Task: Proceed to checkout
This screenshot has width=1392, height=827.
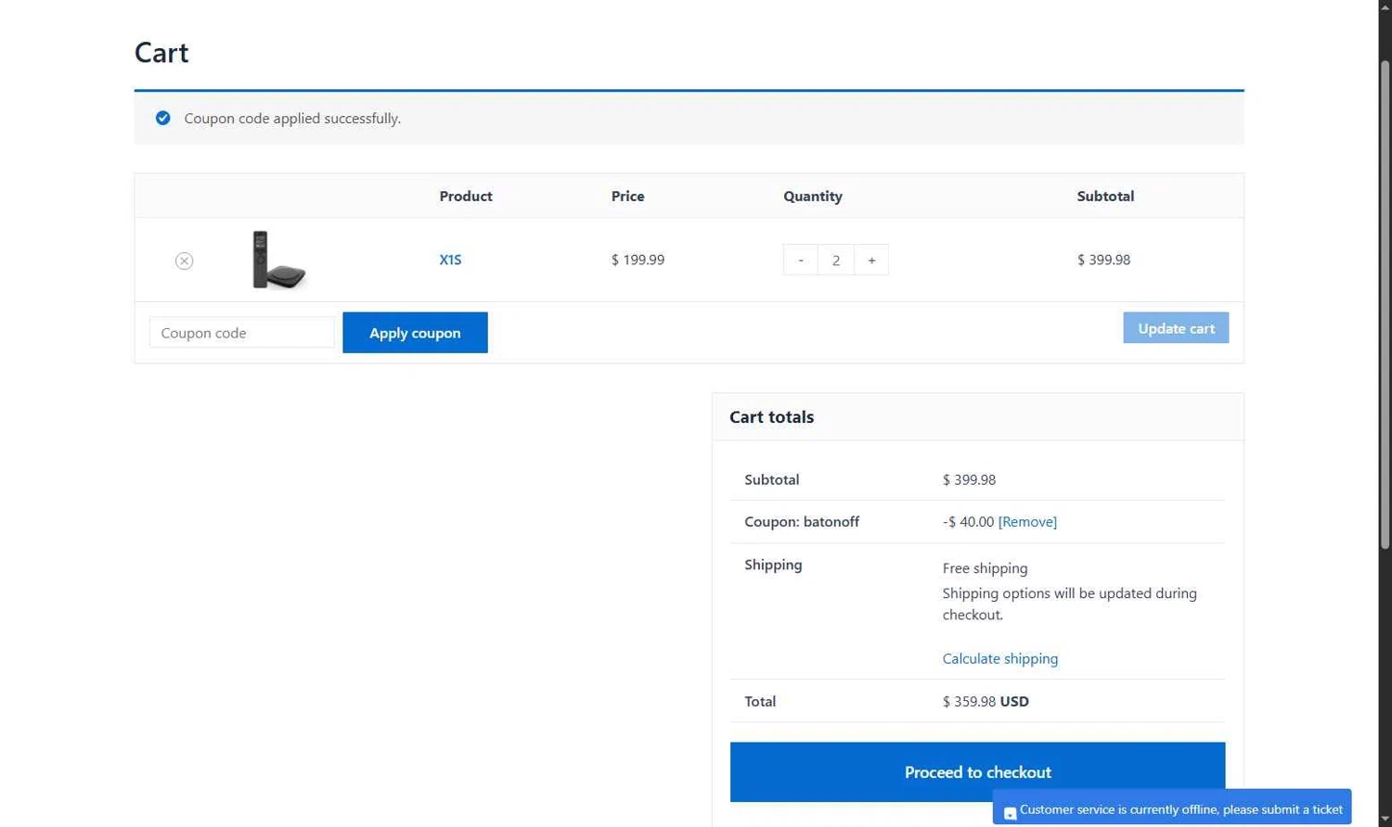Action: (977, 771)
